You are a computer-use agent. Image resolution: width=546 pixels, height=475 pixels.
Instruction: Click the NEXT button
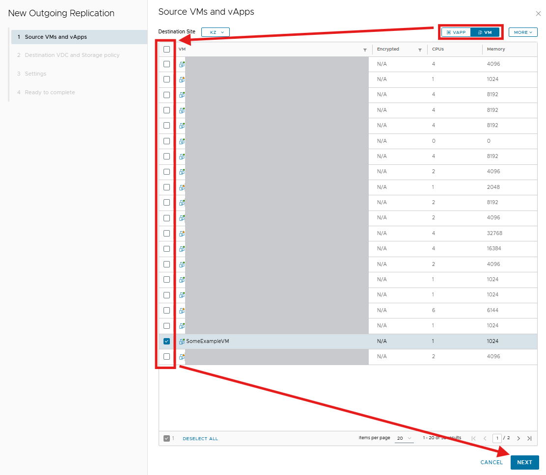pos(524,462)
